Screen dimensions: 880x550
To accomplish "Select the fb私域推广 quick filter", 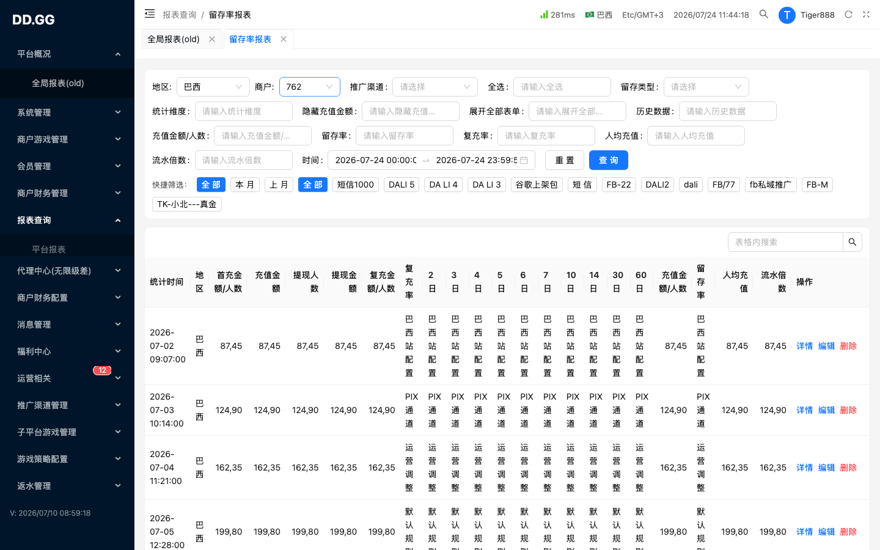I will pos(771,185).
